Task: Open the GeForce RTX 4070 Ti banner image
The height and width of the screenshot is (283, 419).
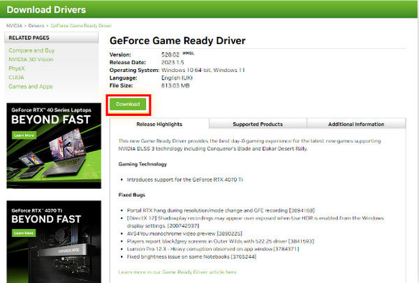Action: point(54,242)
